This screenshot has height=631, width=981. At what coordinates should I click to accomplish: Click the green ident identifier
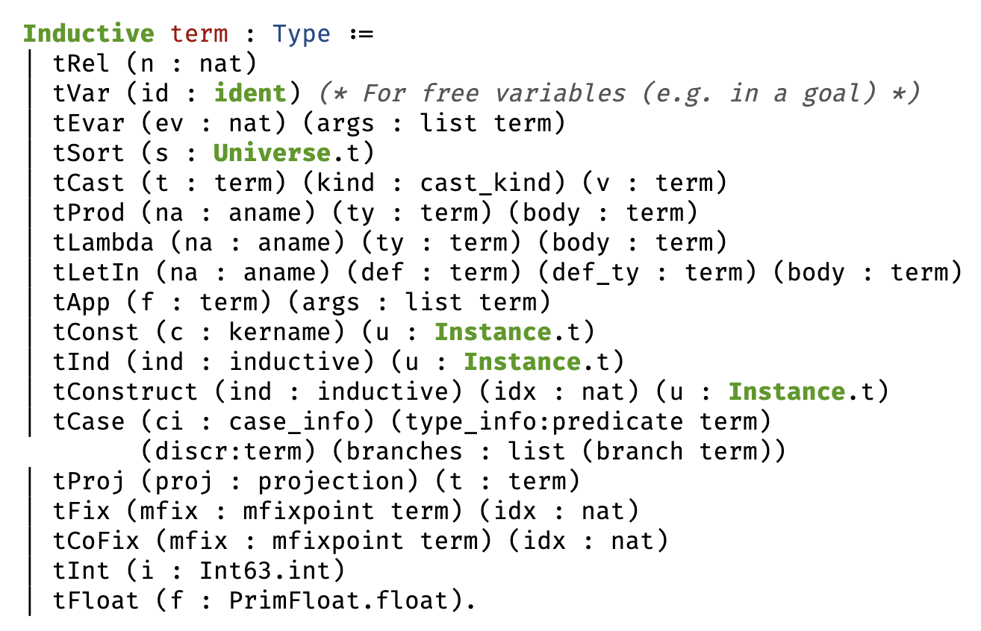tap(251, 94)
